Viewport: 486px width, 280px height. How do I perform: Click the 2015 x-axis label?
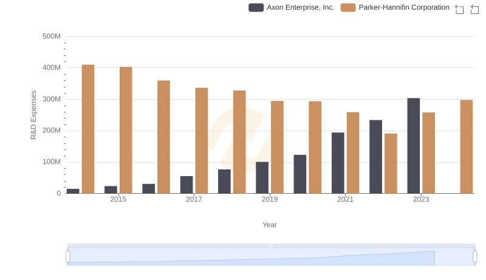click(118, 199)
